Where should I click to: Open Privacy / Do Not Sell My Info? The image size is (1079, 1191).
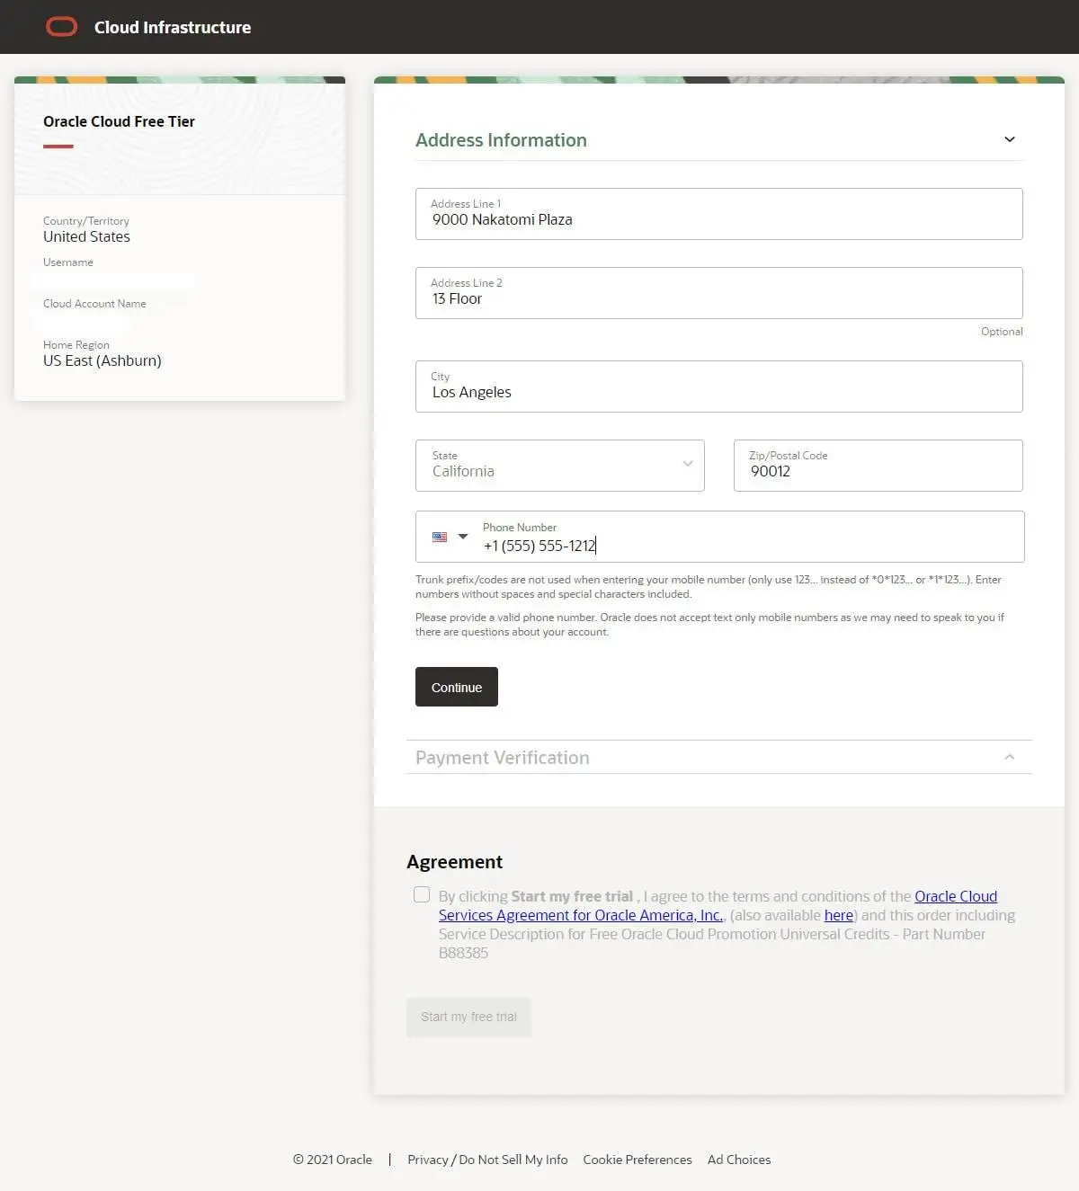tap(487, 1160)
